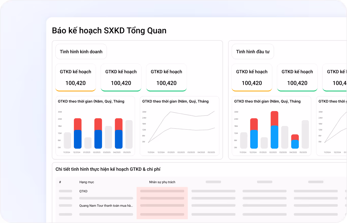Image resolution: width=347 pixels, height=223 pixels.
Task: Select red segment of 02/2025 bar in investment chart
Action: (x=274, y=118)
